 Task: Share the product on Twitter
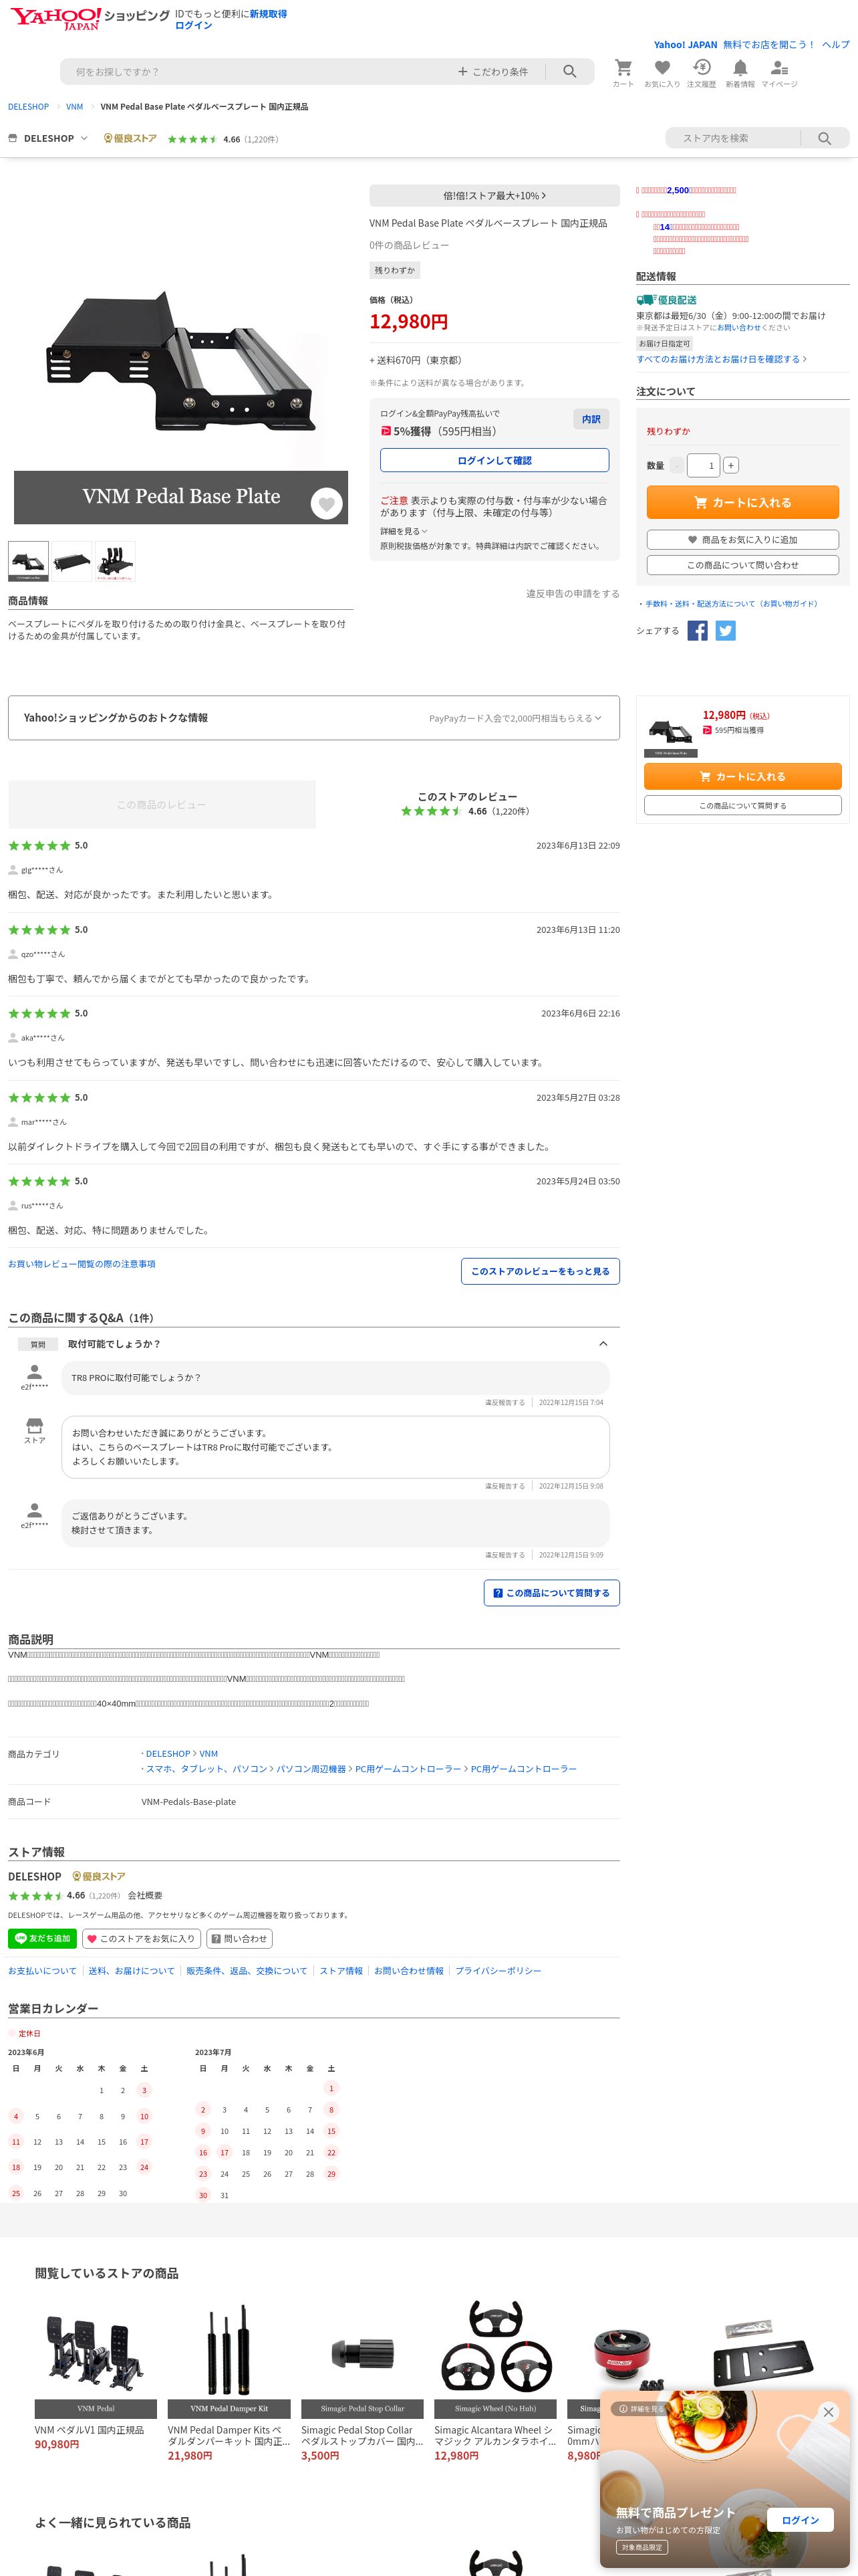click(726, 631)
